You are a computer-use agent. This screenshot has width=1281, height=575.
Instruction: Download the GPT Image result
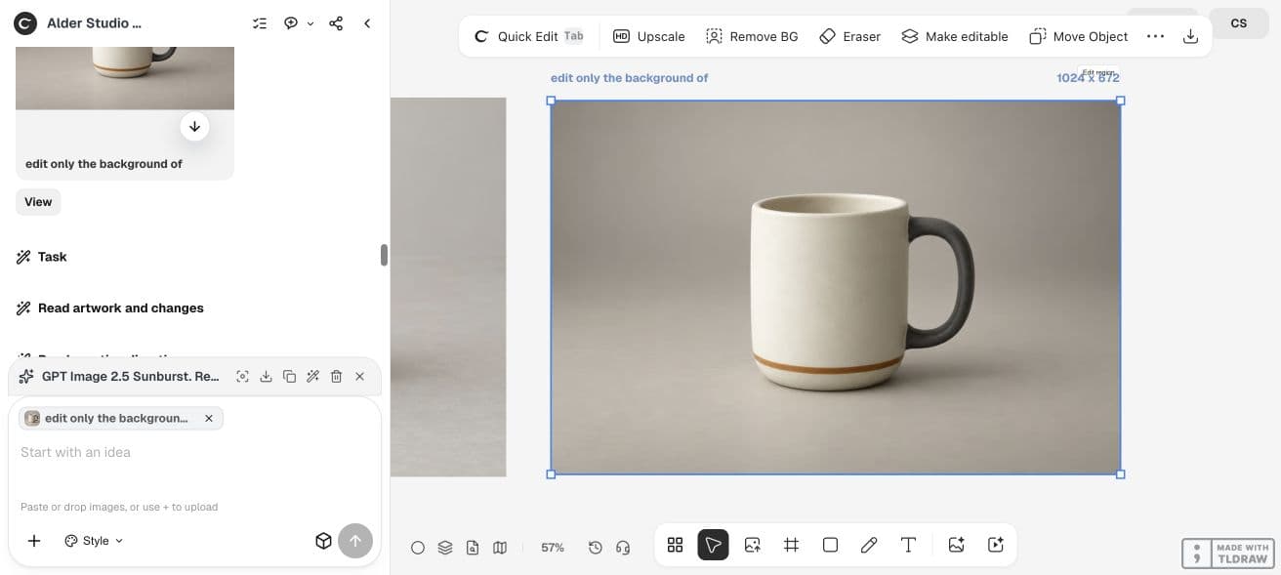[x=266, y=376]
